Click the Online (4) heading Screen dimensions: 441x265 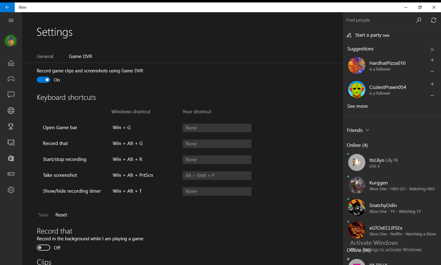pos(357,145)
